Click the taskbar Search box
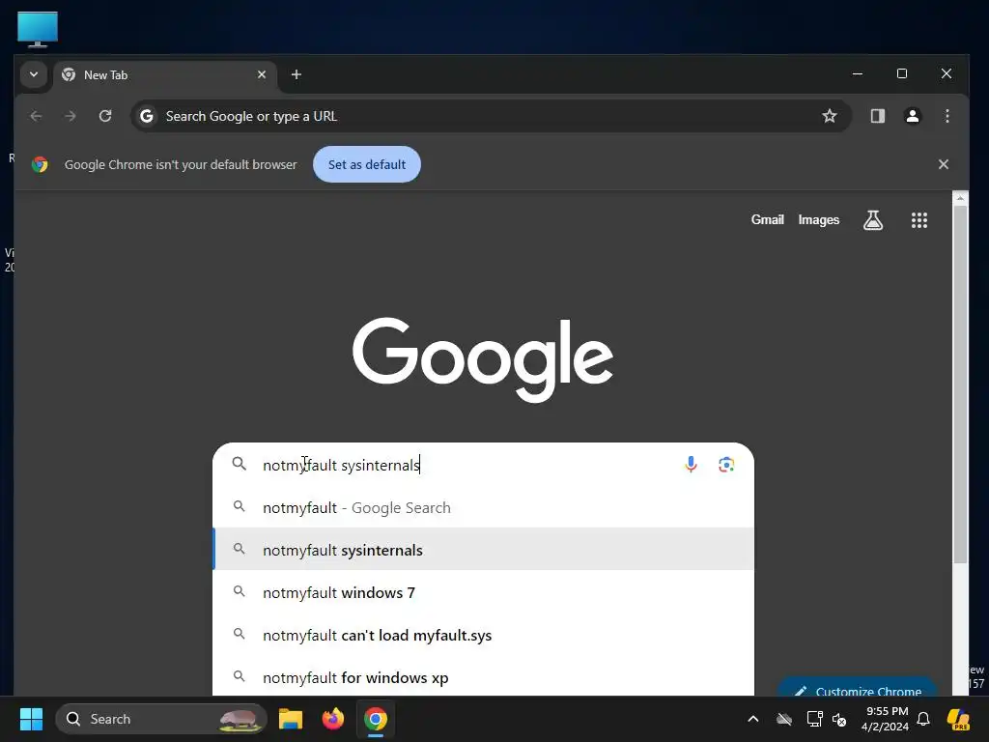Screen dimensions: 989x742 click(x=161, y=719)
